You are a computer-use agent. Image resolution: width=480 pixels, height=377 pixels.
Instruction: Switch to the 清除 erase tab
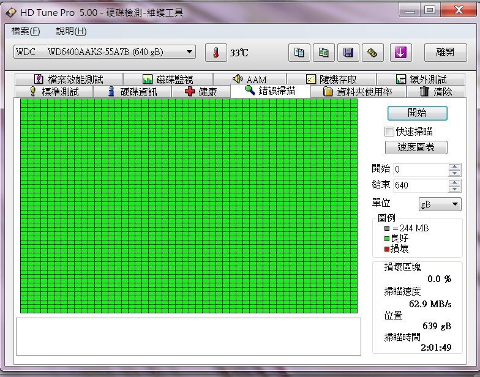[436, 92]
